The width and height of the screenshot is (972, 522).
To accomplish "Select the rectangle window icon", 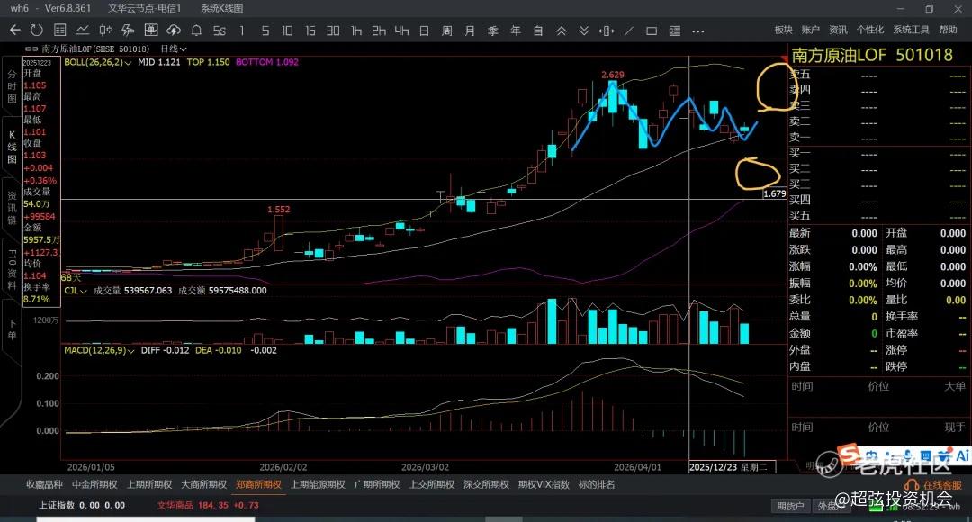I will pyautogui.click(x=652, y=31).
